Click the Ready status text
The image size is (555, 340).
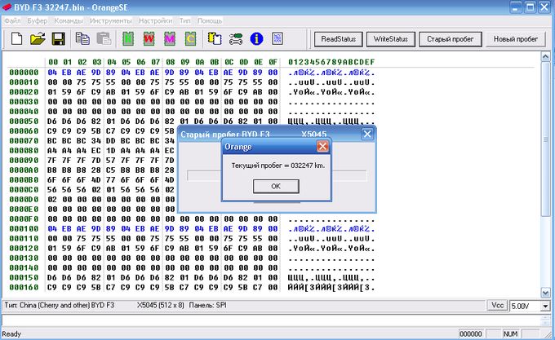(11, 333)
